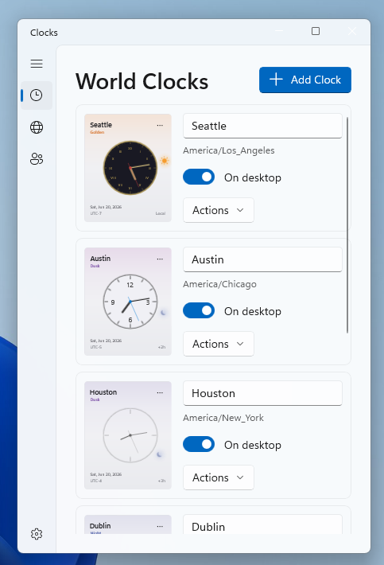Image resolution: width=384 pixels, height=565 pixels.
Task: Open the globe world map page
Action: (37, 127)
